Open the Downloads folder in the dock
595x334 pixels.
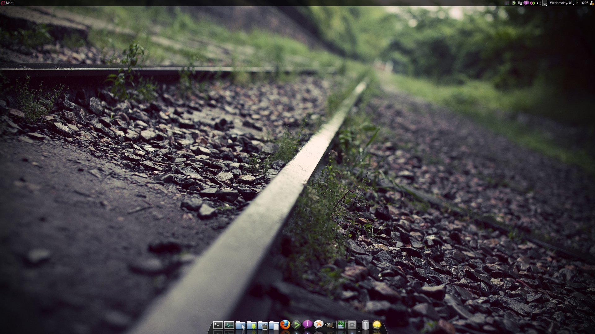pyautogui.click(x=252, y=325)
